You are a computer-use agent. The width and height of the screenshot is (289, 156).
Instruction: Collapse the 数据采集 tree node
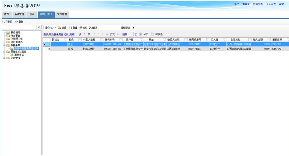(x=4, y=45)
